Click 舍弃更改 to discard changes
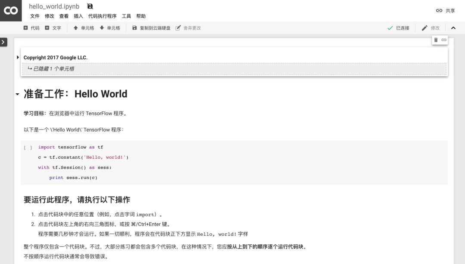Viewport: 465px width, 264px height. (x=188, y=28)
